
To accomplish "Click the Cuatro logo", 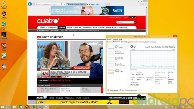I will point(48,21).
